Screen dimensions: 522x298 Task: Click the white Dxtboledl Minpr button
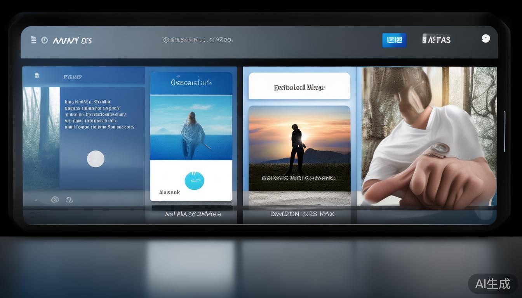tap(299, 87)
